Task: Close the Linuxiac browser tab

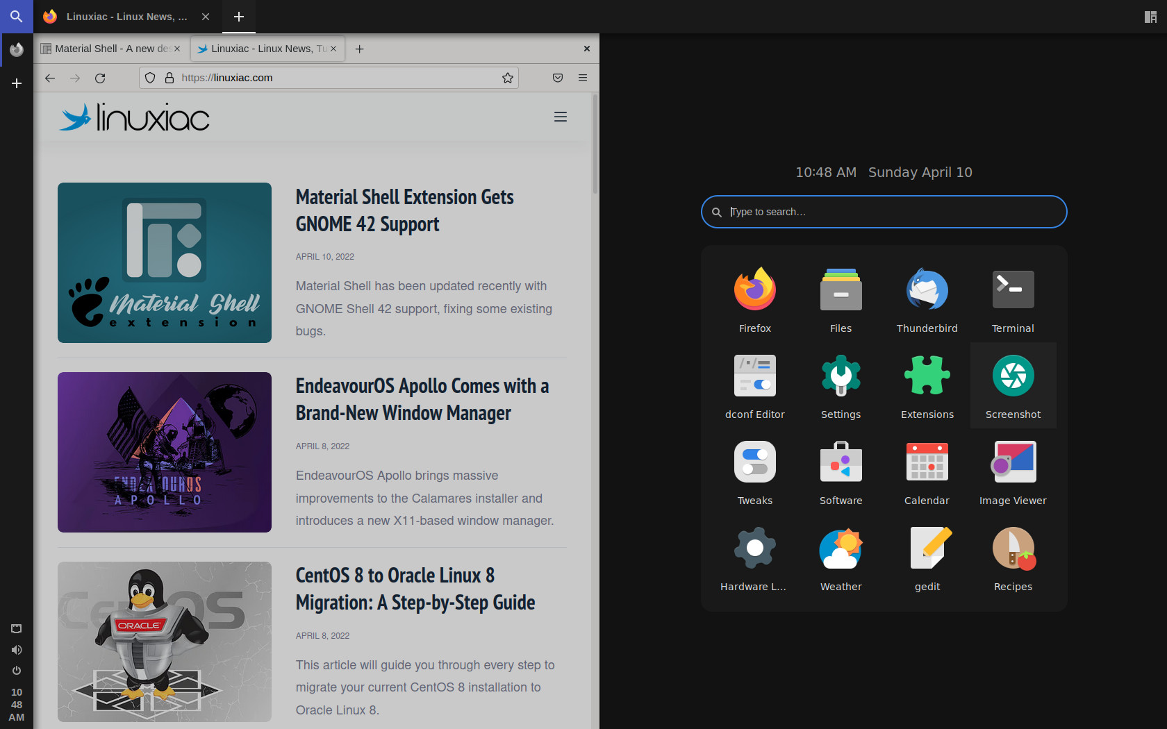Action: (333, 49)
